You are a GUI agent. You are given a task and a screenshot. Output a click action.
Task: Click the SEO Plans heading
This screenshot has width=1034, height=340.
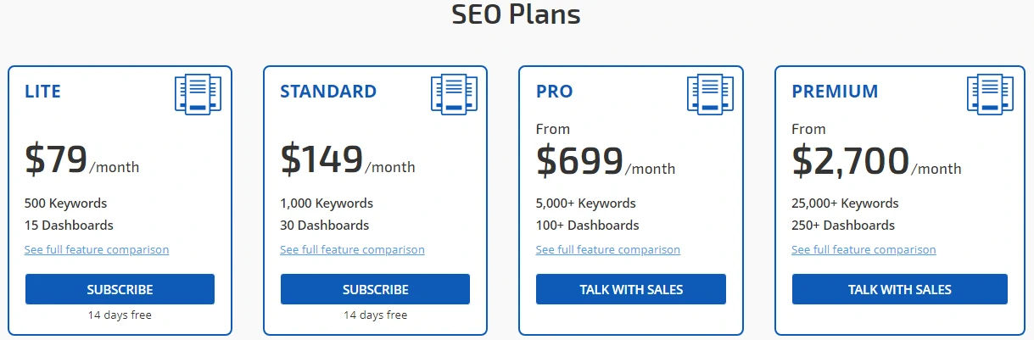516,15
